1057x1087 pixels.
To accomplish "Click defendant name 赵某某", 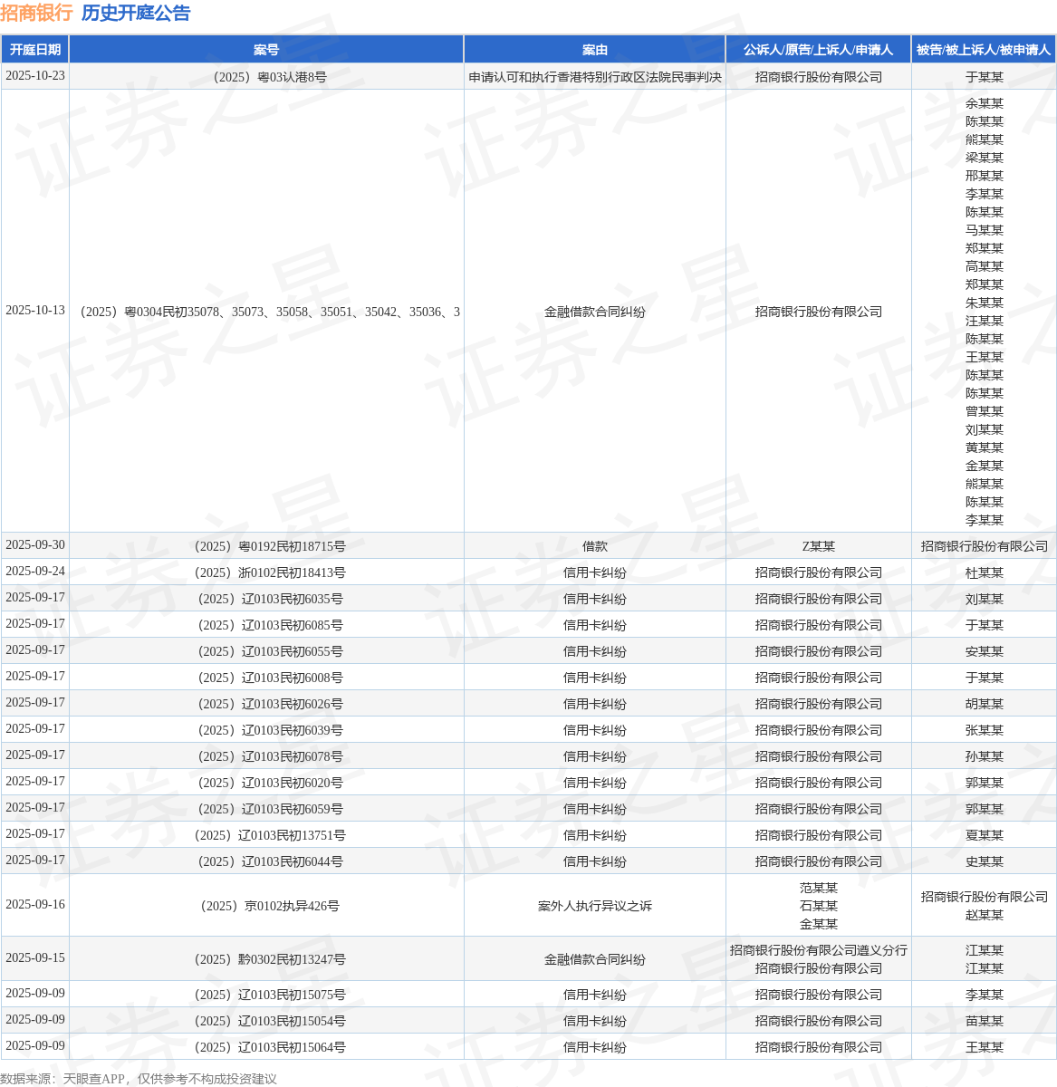I will 985,915.
